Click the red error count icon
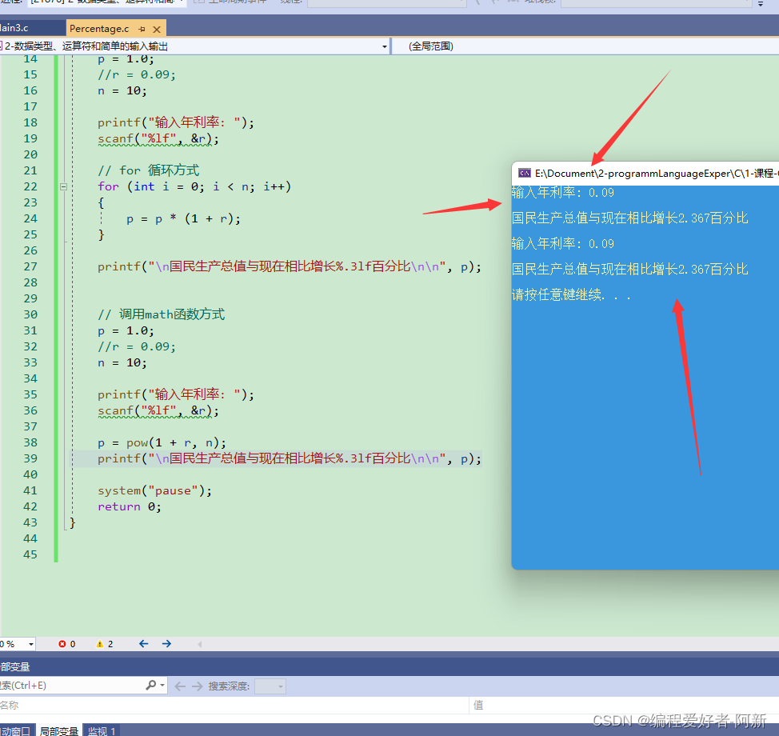779x736 pixels. (62, 644)
